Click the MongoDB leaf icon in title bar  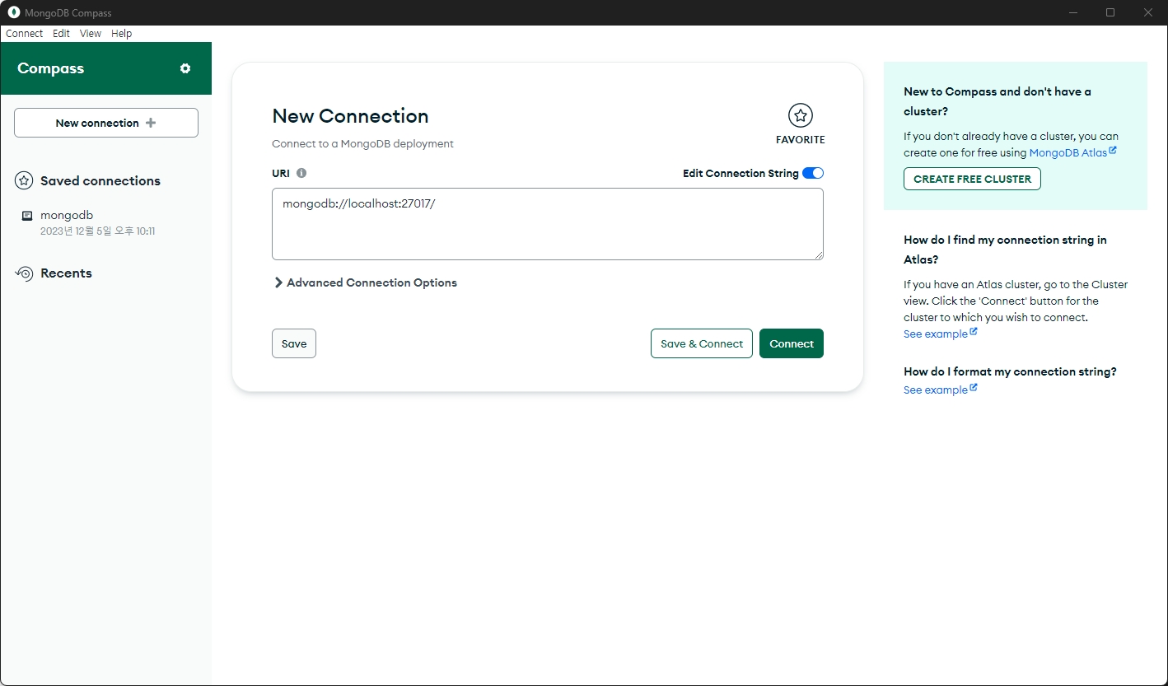click(13, 12)
